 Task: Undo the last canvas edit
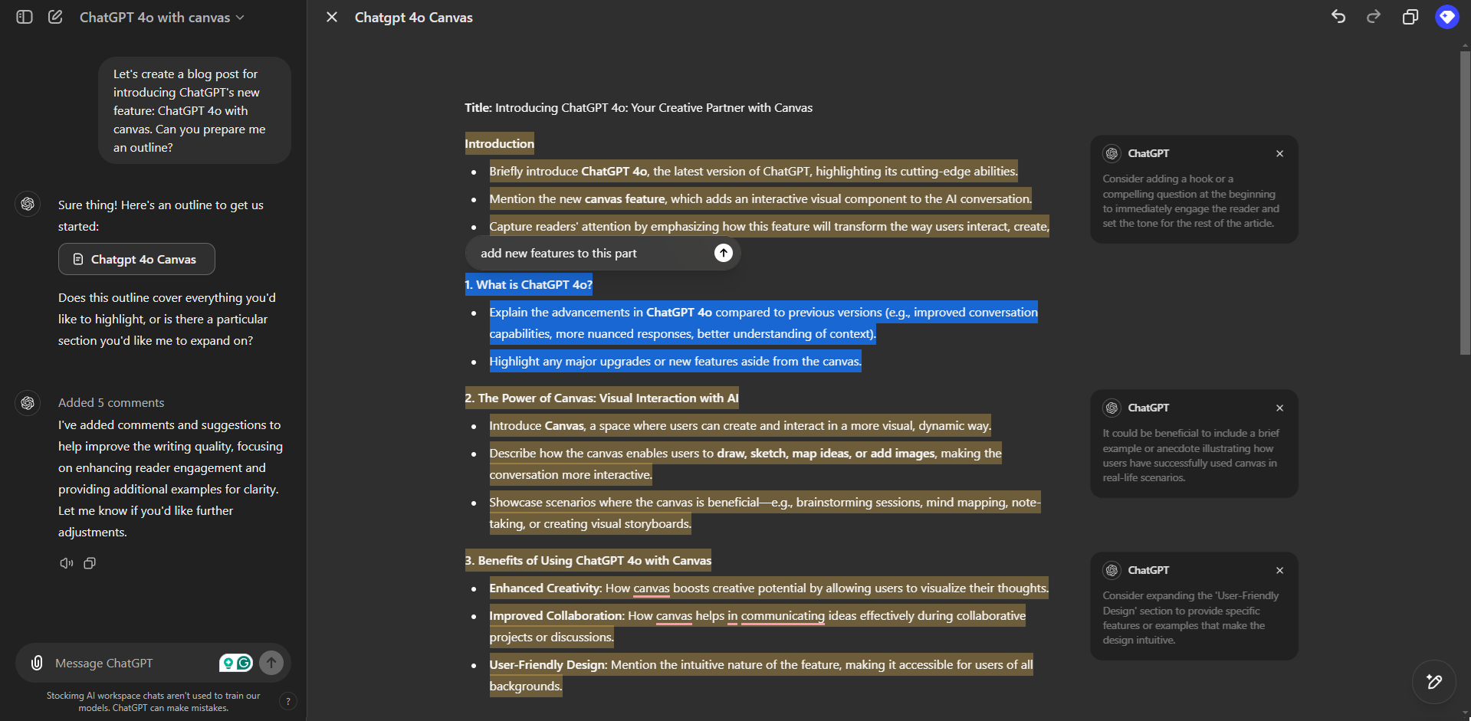[1338, 17]
